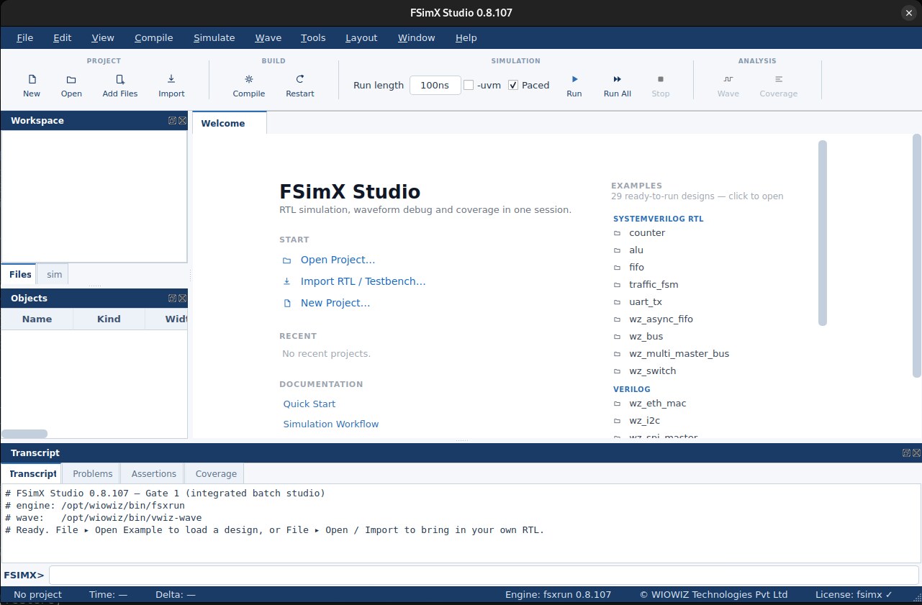
Task: Click Engine: fsxrun 0.8.107 status text
Action: pyautogui.click(x=558, y=595)
